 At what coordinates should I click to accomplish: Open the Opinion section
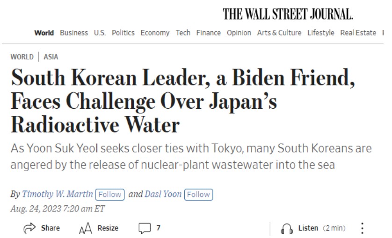(239, 33)
